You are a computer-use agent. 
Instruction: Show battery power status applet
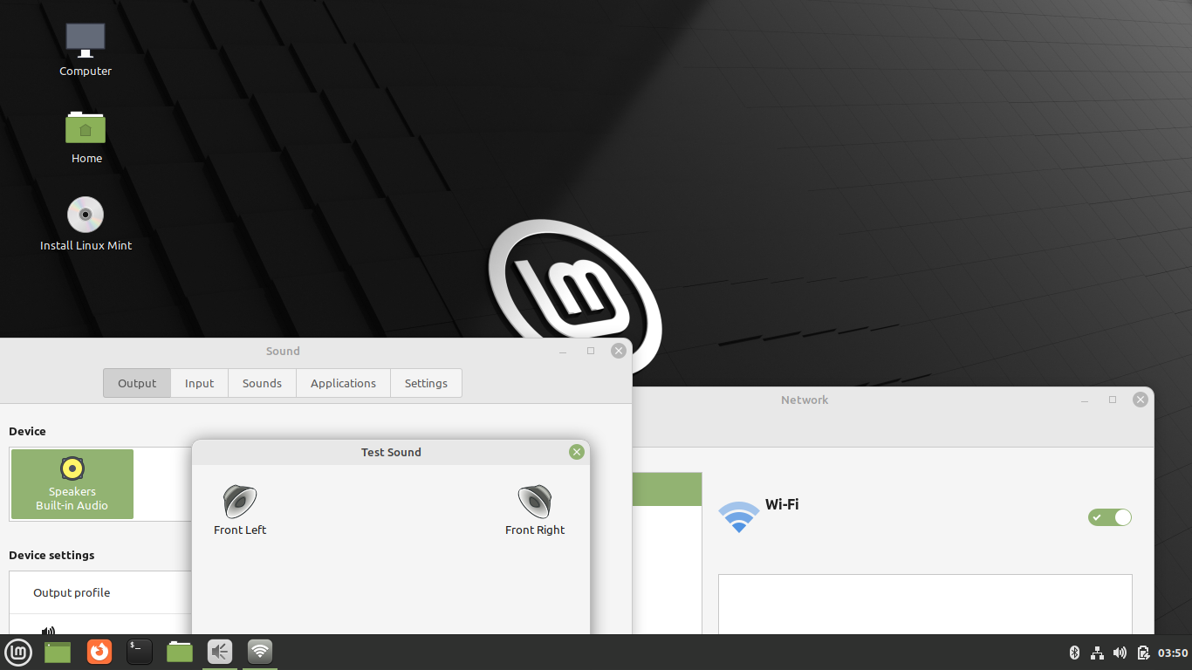coord(1143,653)
